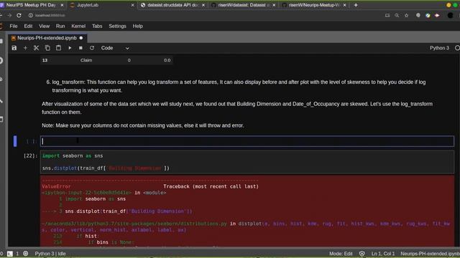
Task: Close the JupyterLab browser tab
Action: [x=132, y=5]
